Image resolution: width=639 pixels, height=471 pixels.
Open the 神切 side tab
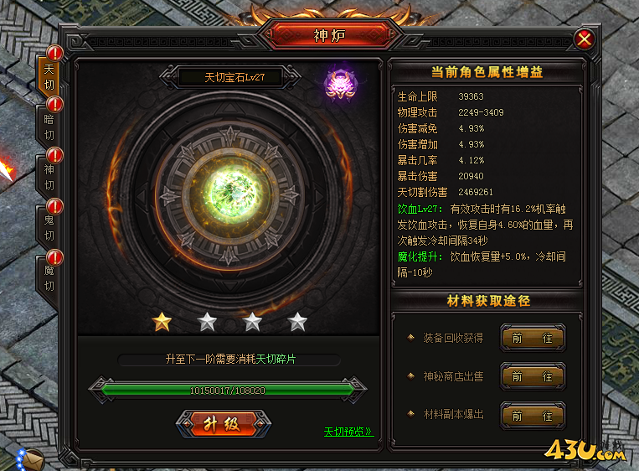(49, 178)
